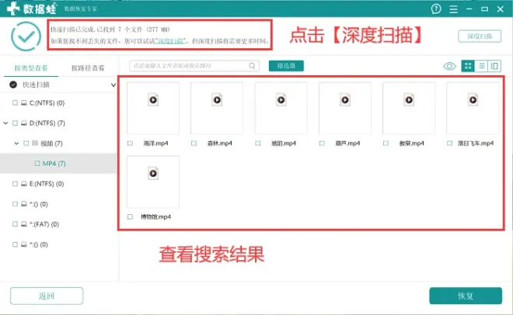Click play icon on 落日飞车.mp4 thumbnail
Screen dimensions: 513x315
473,100
